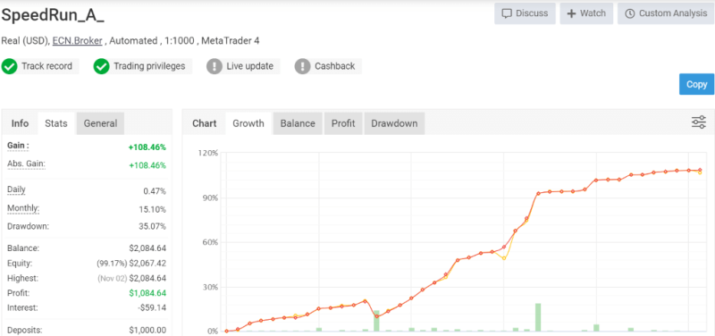This screenshot has width=715, height=336.
Task: Click the tallest green bar in chart
Action: click(538, 317)
